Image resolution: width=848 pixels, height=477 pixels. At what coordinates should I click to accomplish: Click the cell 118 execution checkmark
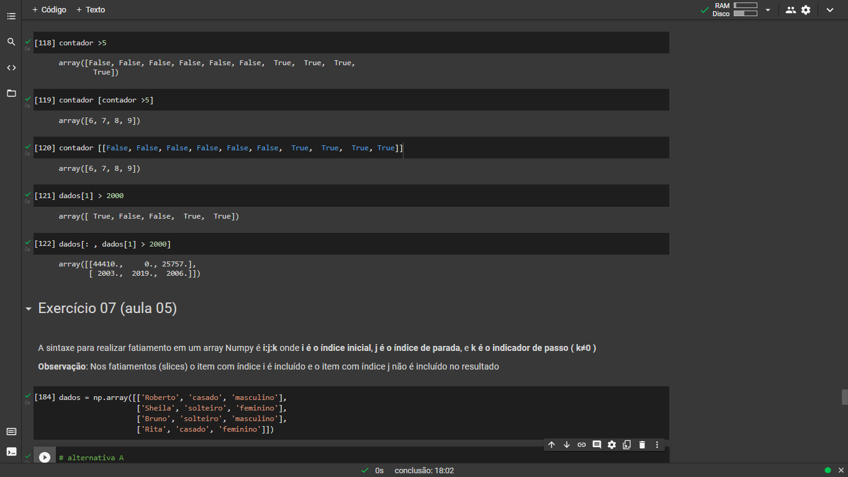[x=27, y=41]
